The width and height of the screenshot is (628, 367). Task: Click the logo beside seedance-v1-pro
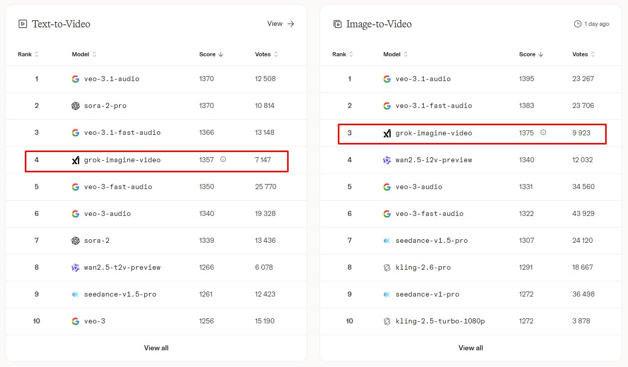tap(387, 295)
